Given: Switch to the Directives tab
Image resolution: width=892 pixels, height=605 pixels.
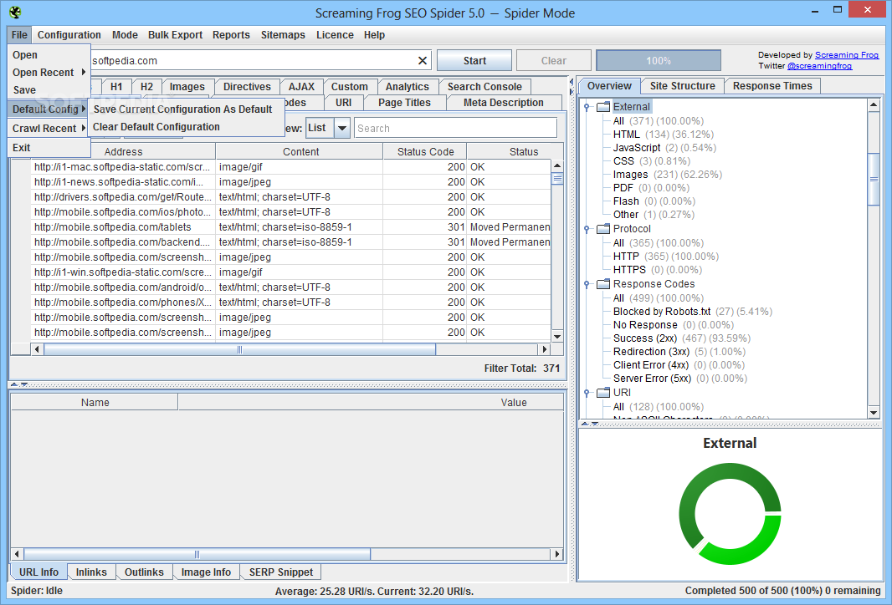Looking at the screenshot, I should click(247, 87).
